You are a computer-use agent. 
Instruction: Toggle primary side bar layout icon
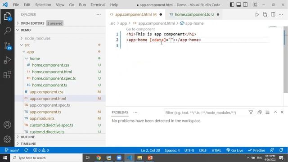point(232,4)
